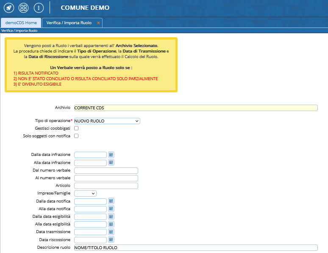Open calendar for Alla data infrazione
The image size is (328, 253).
[111, 162]
